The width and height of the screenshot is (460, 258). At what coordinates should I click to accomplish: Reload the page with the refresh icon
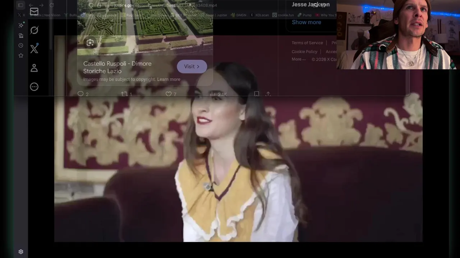click(51, 5)
